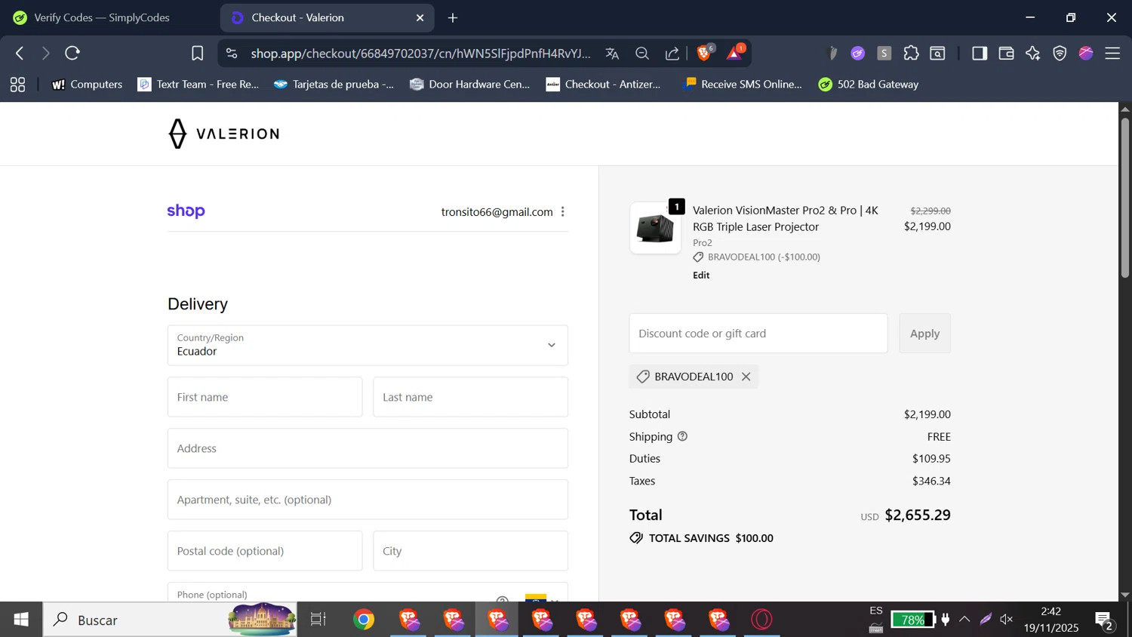Viewport: 1132px width, 637px height.
Task: Close the Checkout - Valerion tab
Action: [420, 17]
